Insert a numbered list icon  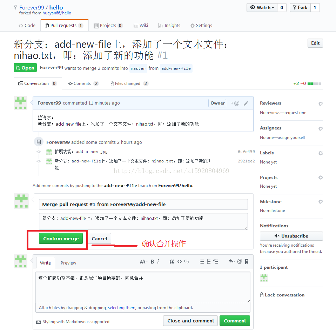tap(209, 261)
